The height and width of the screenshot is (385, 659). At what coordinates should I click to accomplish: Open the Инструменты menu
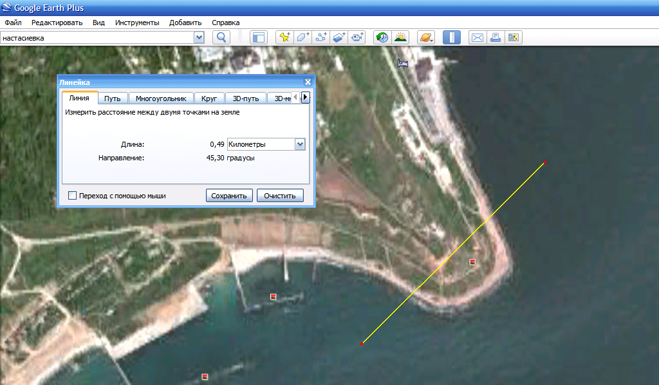pos(137,23)
